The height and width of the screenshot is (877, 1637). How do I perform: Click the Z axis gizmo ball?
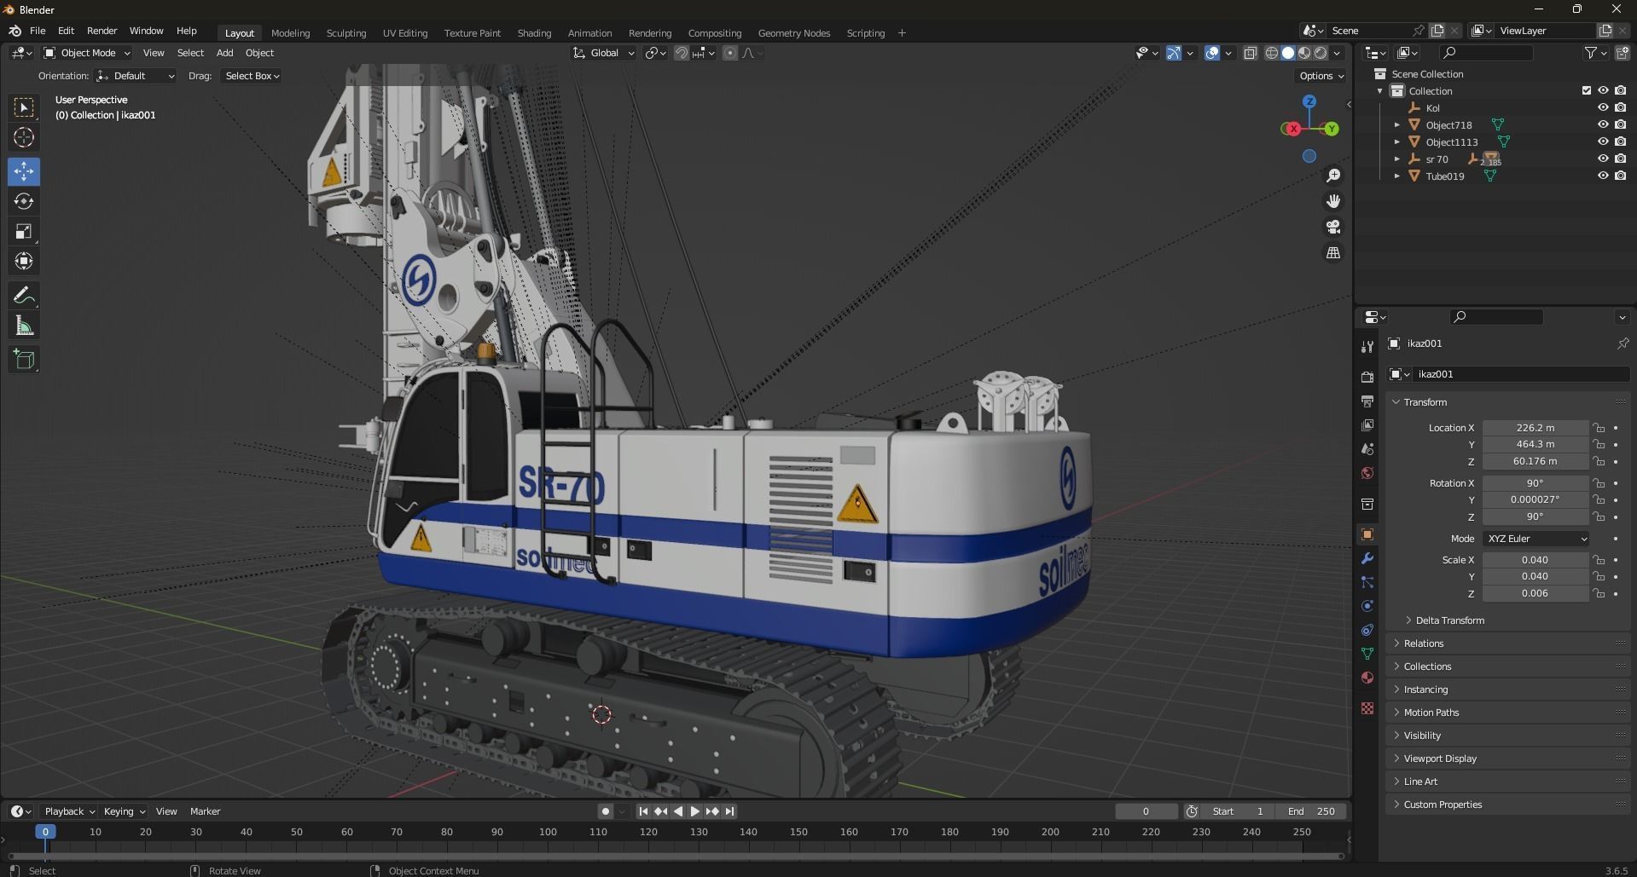pos(1309,101)
